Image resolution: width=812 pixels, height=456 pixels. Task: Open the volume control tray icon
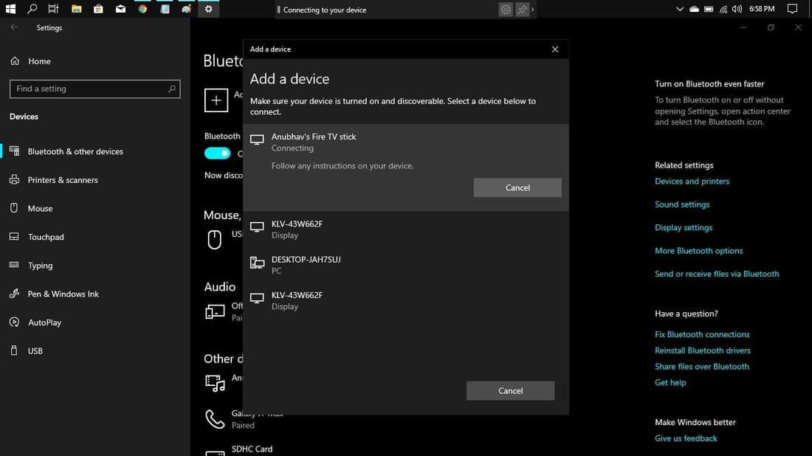(737, 9)
